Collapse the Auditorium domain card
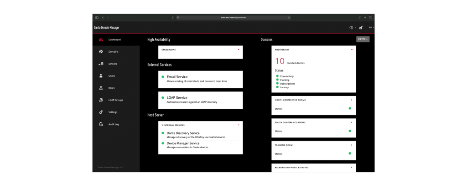Image resolution: width=467 pixels, height=186 pixels. [352, 49]
